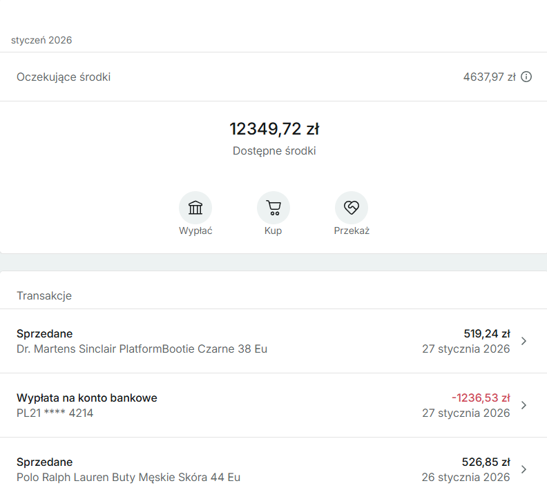The height and width of the screenshot is (499, 547).
Task: Click the "Oczekujące środki" label
Action: (x=64, y=77)
